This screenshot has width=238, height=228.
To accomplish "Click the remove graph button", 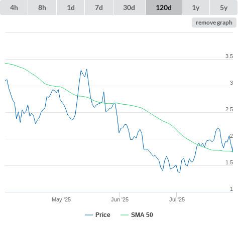I will (214, 23).
